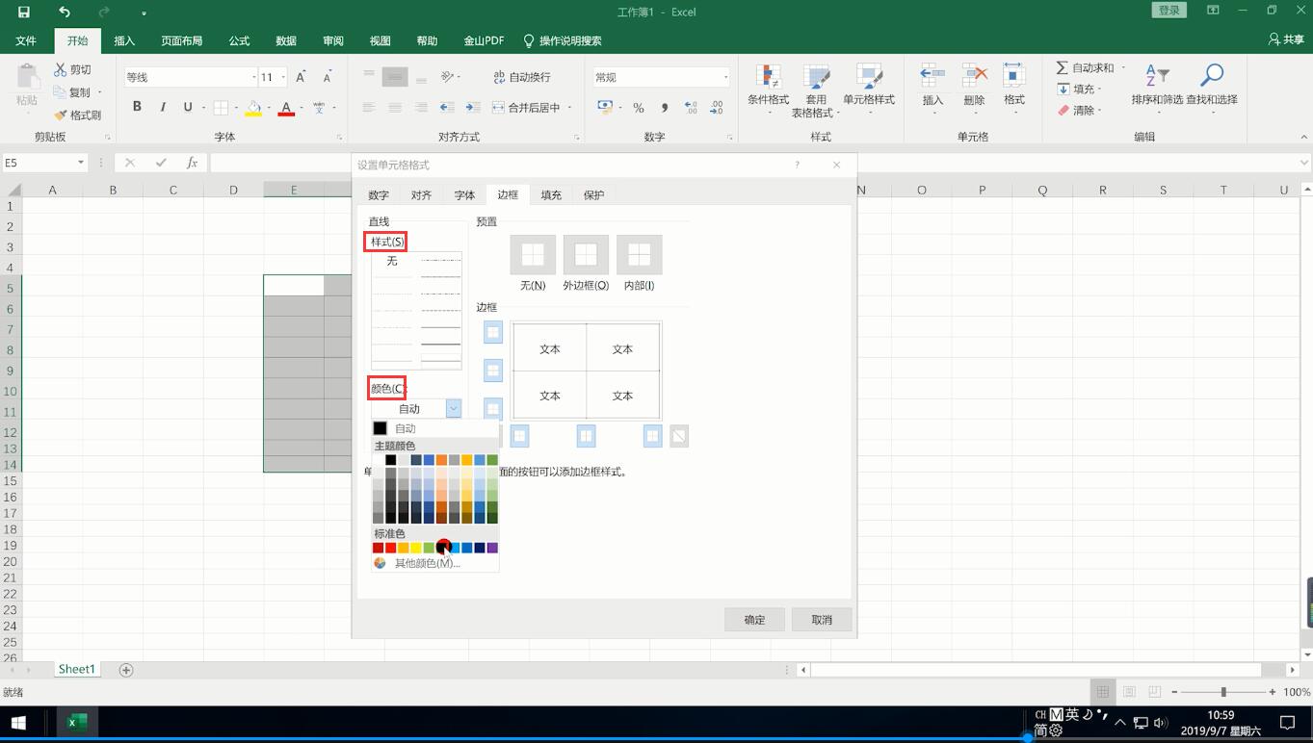The image size is (1313, 743).
Task: Open the Fill (填充) dropdown
Action: tap(1079, 89)
